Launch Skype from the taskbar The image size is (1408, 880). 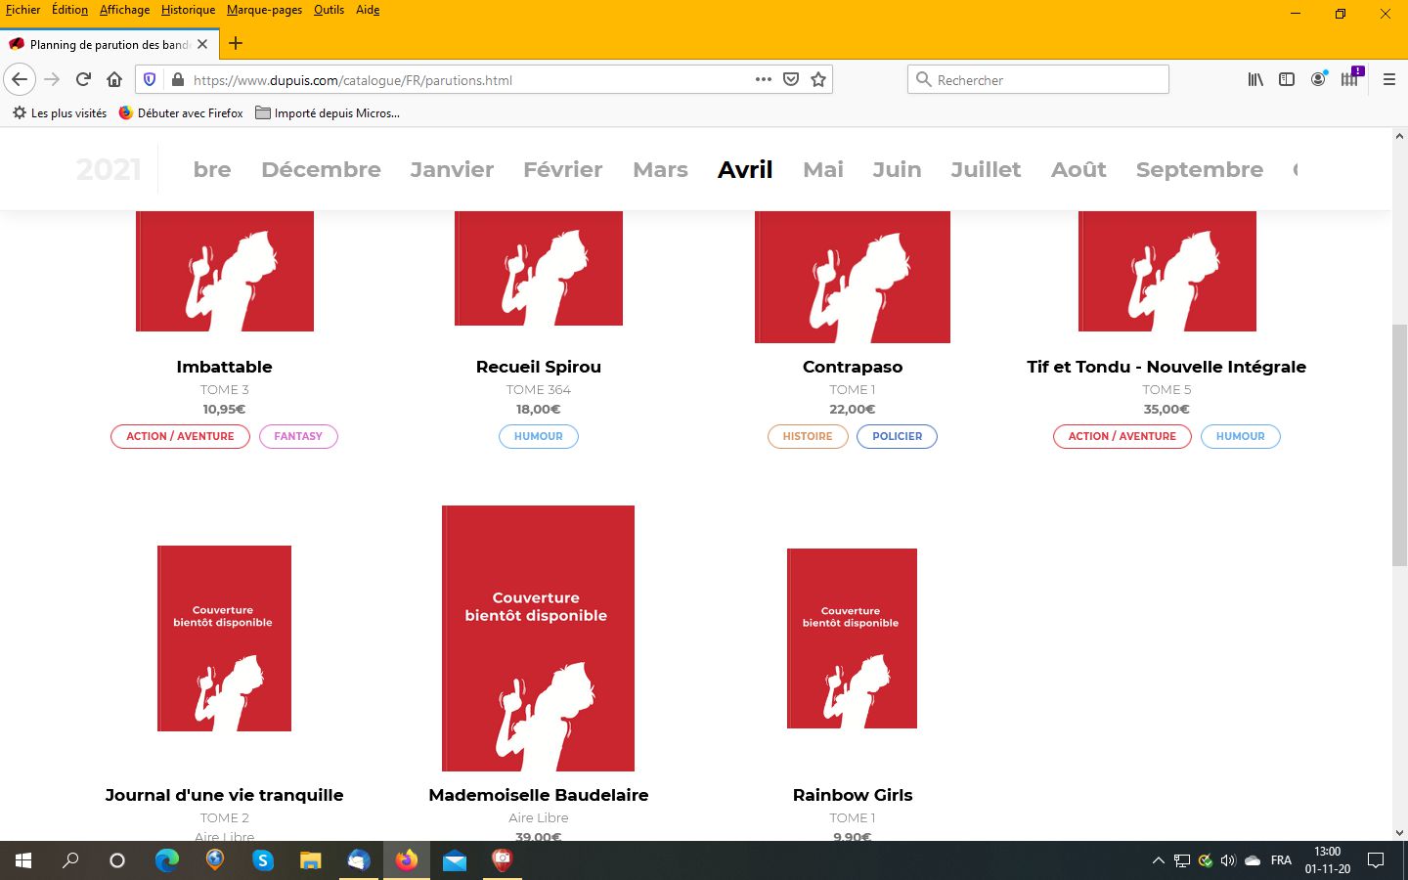click(x=263, y=860)
